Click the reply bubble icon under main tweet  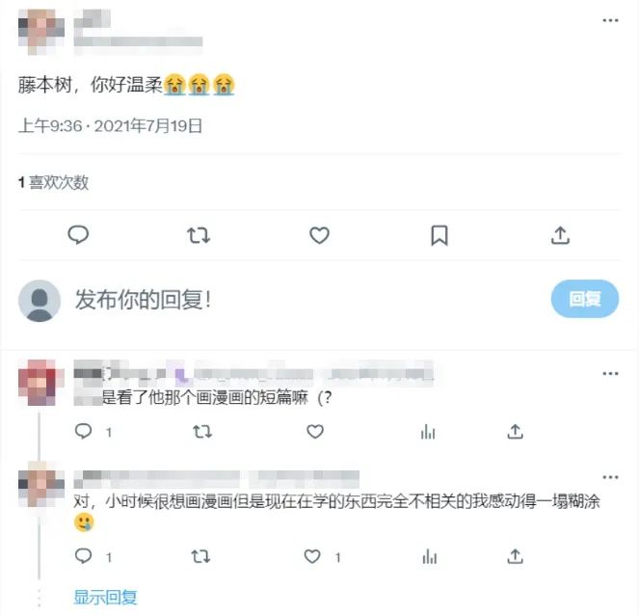[78, 235]
